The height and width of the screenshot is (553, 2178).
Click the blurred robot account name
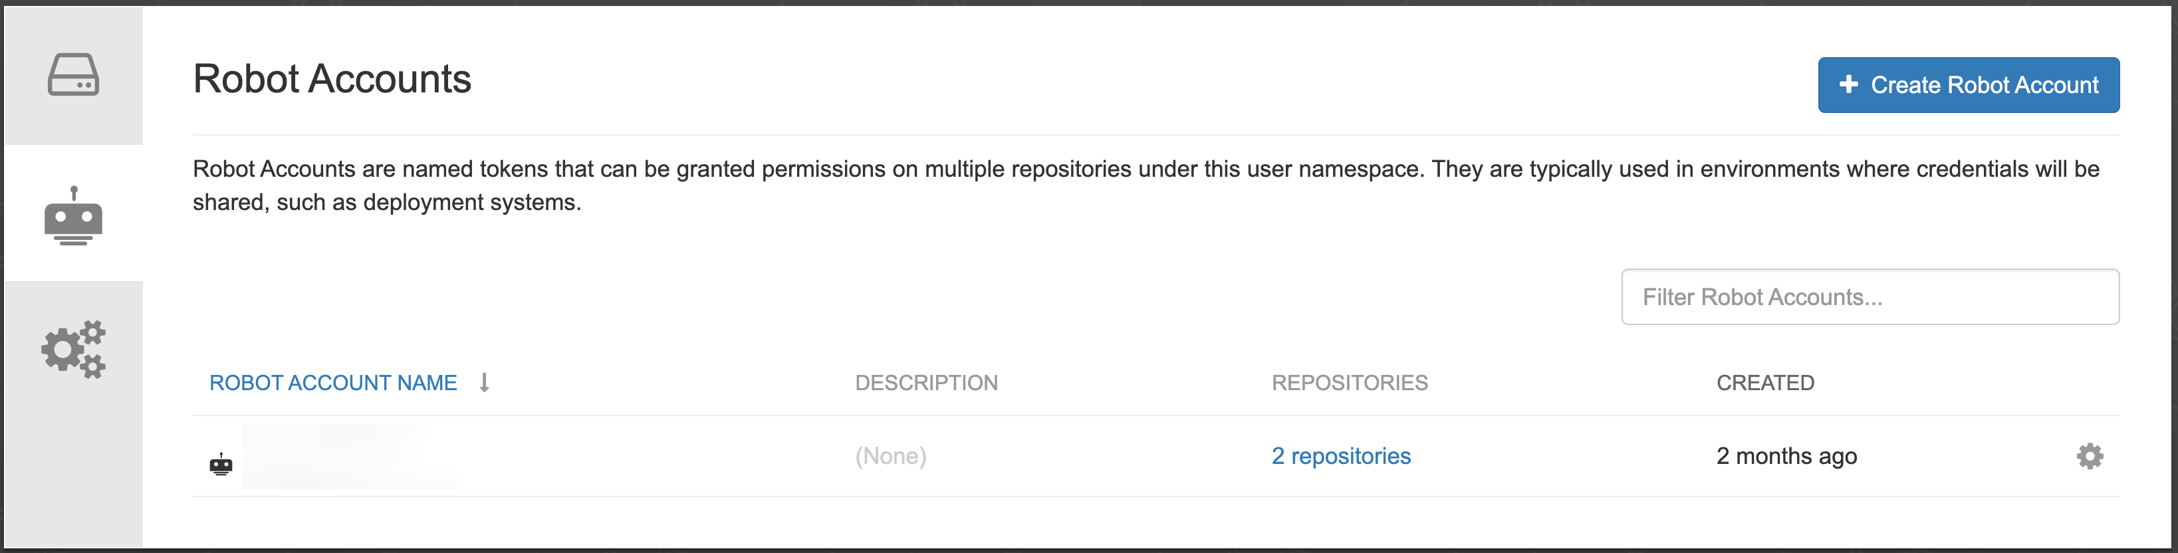coord(350,457)
